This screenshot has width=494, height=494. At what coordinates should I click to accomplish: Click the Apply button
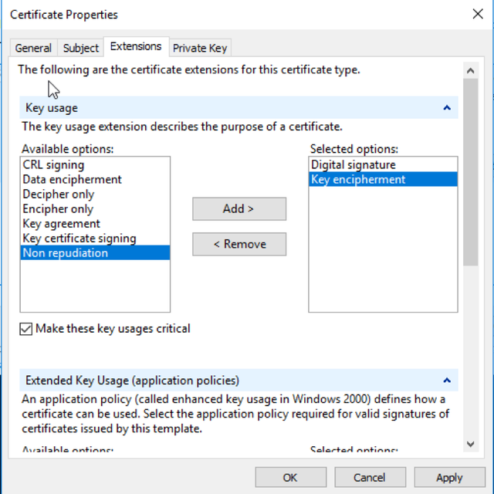pos(449,477)
